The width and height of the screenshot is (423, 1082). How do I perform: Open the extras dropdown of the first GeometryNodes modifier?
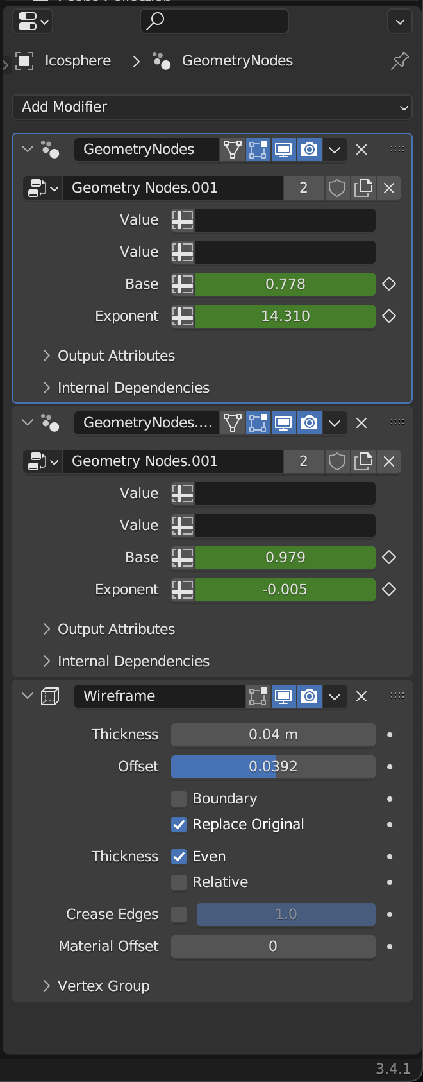(335, 150)
